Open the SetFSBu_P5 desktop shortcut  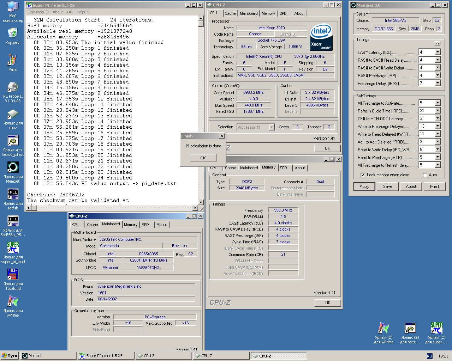13,226
